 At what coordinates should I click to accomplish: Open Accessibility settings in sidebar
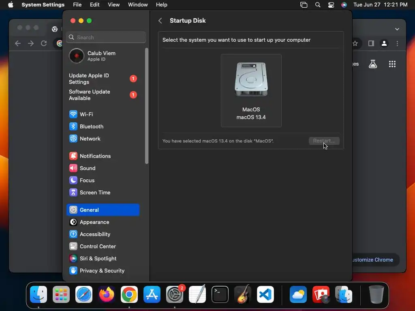[x=103, y=234]
